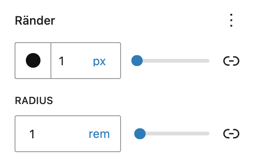
Task: Open the Ränder options three-dot menu
Action: point(231,20)
